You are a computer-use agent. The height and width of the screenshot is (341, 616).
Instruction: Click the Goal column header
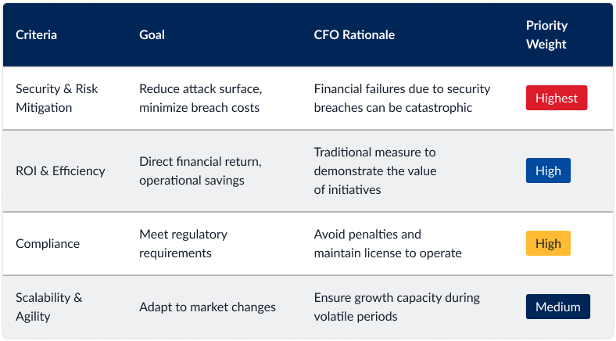pos(152,35)
